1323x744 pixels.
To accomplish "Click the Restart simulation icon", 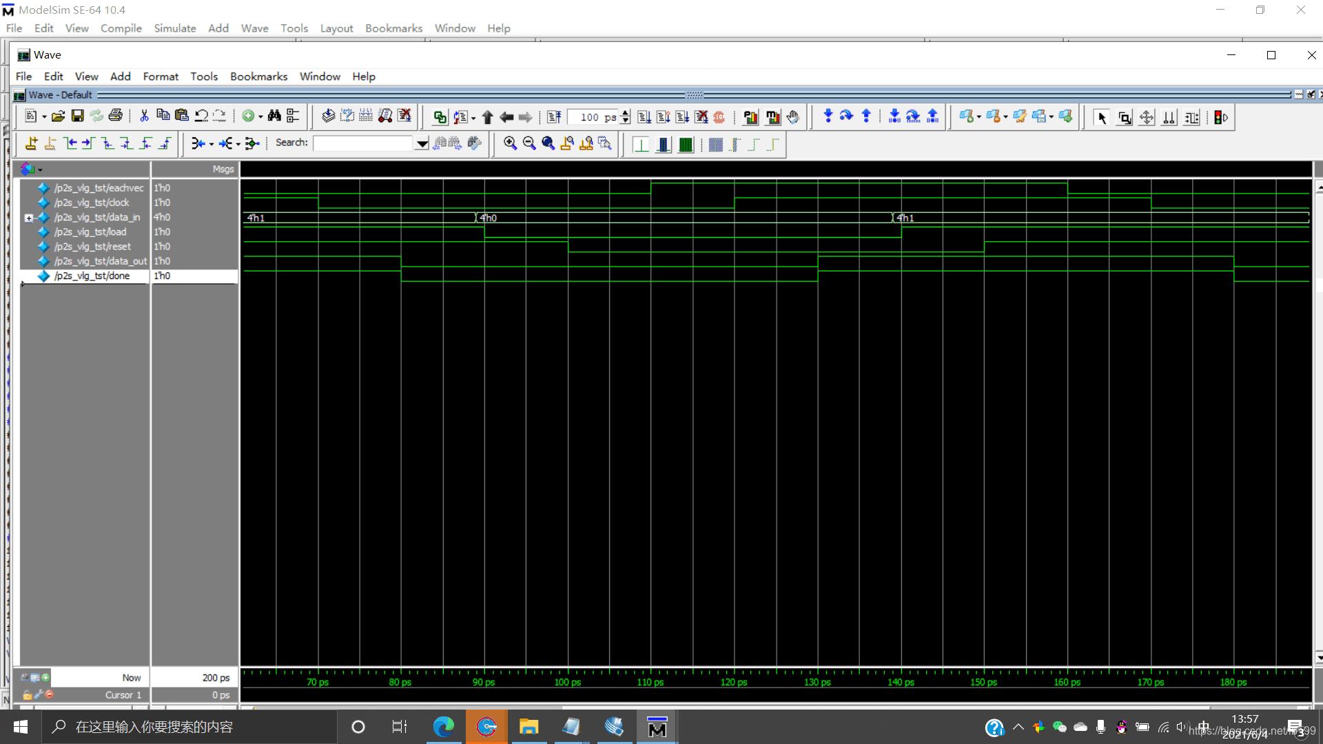I will tap(554, 117).
